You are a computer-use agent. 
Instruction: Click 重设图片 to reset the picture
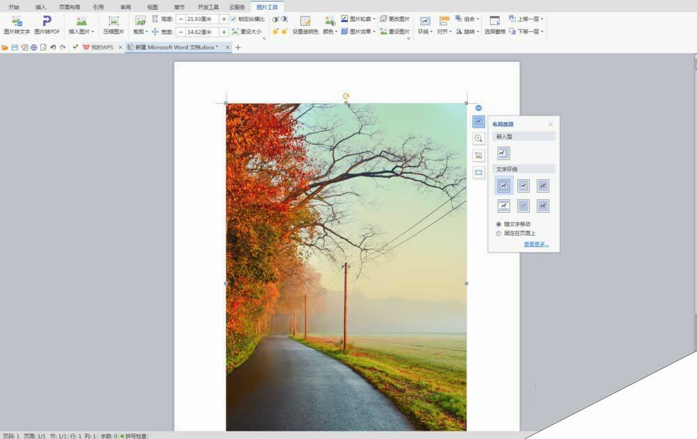[399, 31]
